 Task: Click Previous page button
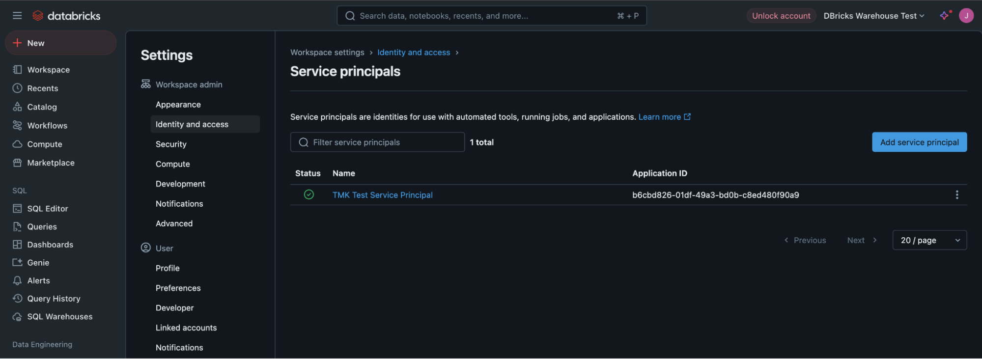pyautogui.click(x=805, y=240)
